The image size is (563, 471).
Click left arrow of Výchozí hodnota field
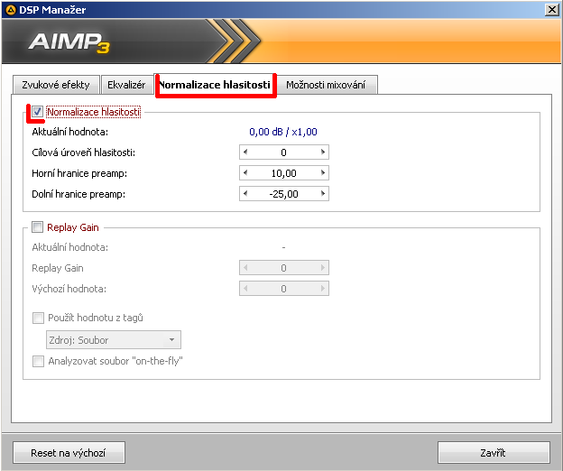coord(245,288)
